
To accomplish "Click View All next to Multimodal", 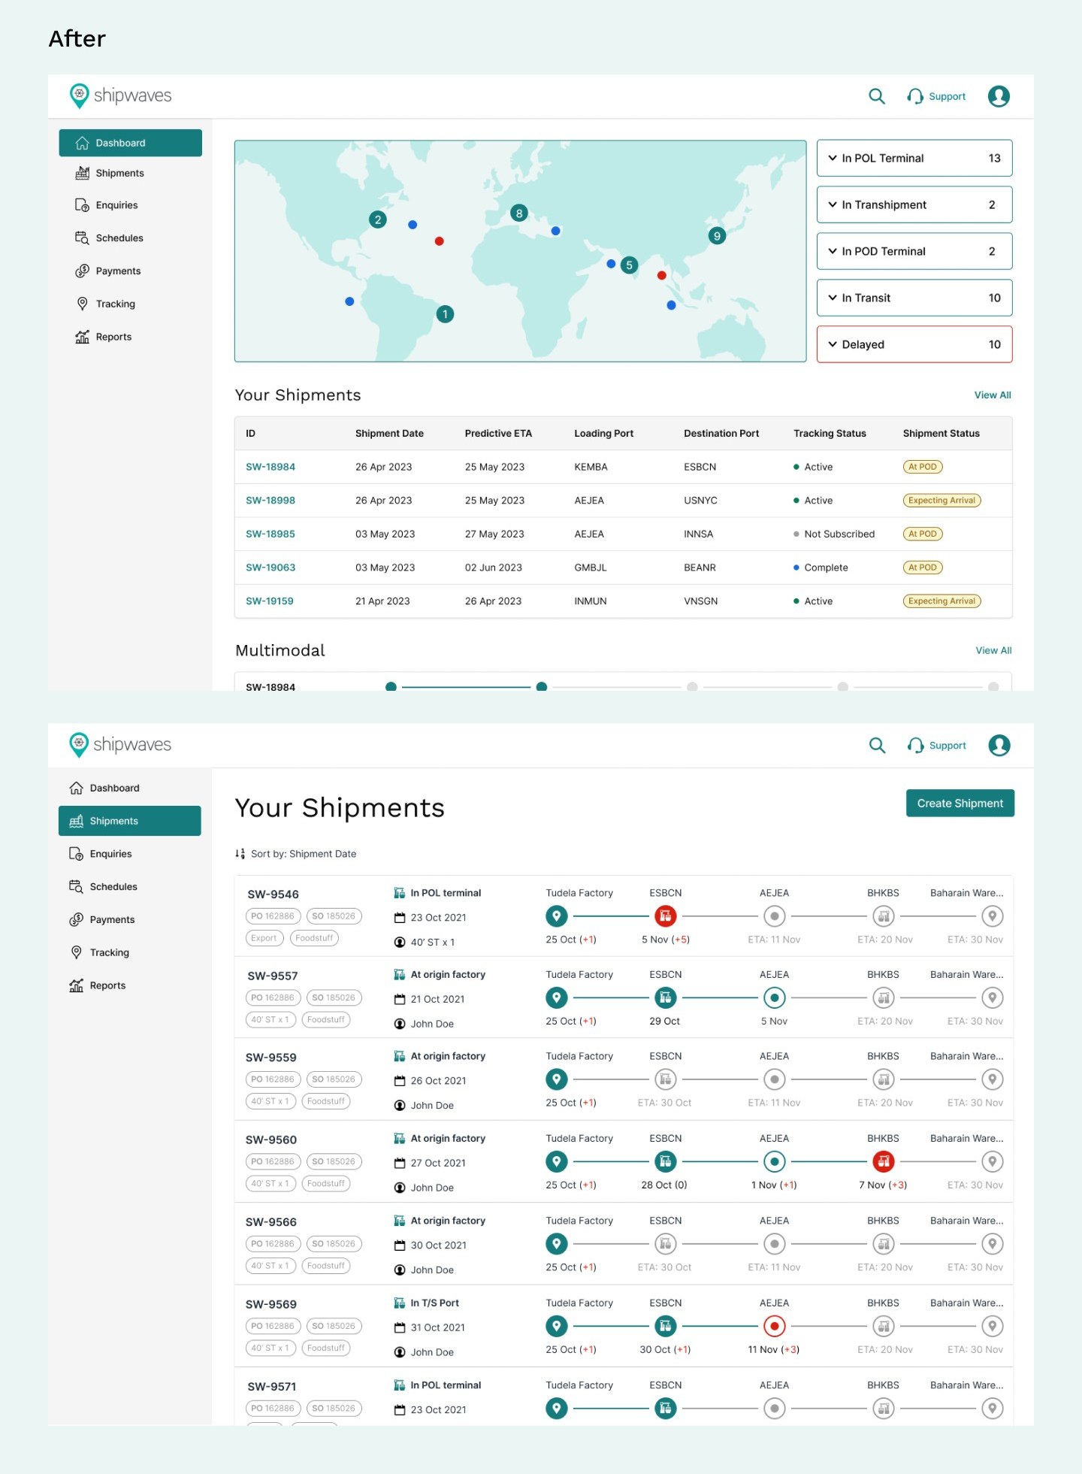I will pyautogui.click(x=993, y=650).
